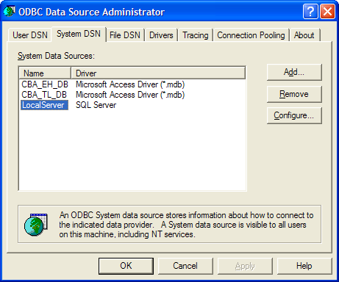Confirm with the OK button
The image size is (339, 282).
126,266
